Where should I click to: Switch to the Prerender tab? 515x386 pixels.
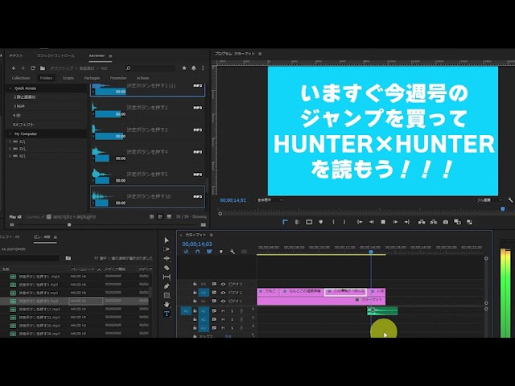[118, 78]
